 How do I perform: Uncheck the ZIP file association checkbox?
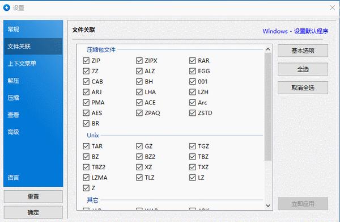[86, 61]
